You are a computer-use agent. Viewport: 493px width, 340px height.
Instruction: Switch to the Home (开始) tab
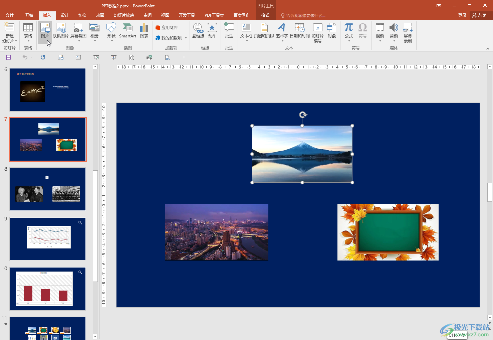coord(29,15)
